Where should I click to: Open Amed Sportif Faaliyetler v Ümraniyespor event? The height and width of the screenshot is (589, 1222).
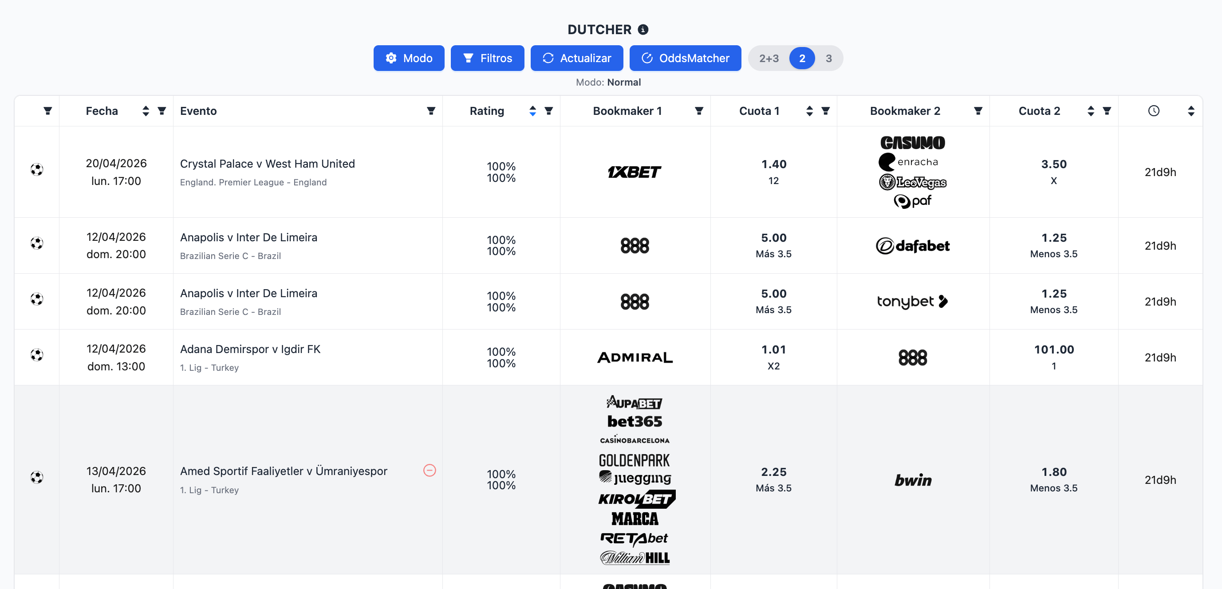pos(284,471)
